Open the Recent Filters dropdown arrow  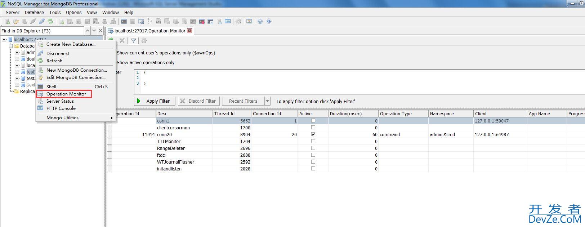pyautogui.click(x=267, y=101)
